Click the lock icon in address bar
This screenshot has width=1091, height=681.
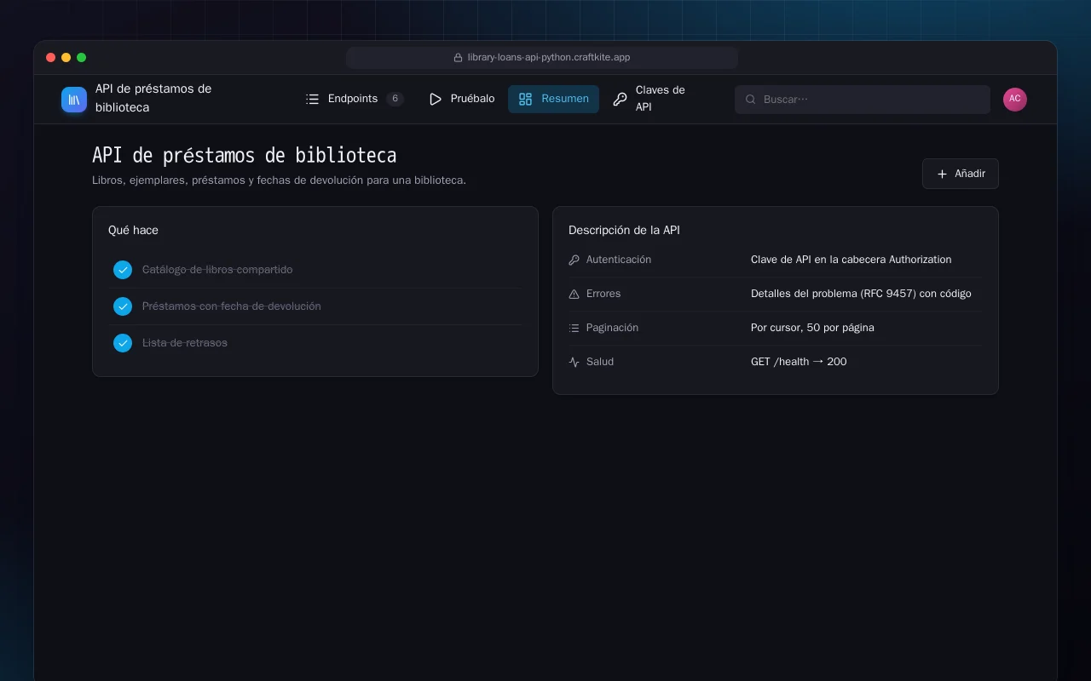pyautogui.click(x=459, y=58)
